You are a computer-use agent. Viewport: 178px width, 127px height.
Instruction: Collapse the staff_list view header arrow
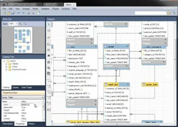(128, 84)
